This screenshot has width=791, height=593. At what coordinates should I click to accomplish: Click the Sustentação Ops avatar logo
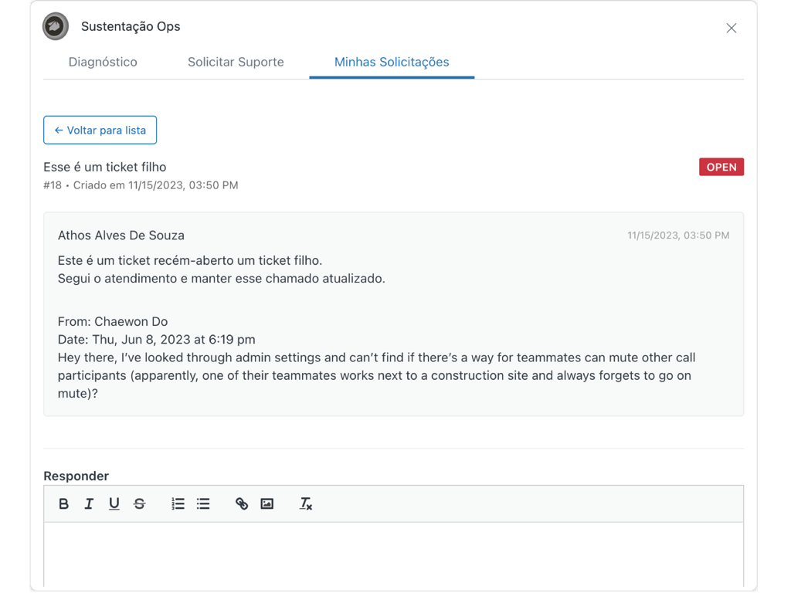(x=56, y=27)
